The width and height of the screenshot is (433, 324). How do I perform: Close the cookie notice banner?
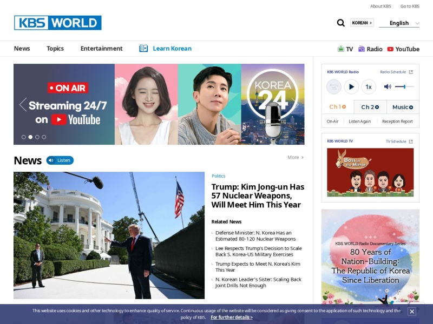click(412, 312)
